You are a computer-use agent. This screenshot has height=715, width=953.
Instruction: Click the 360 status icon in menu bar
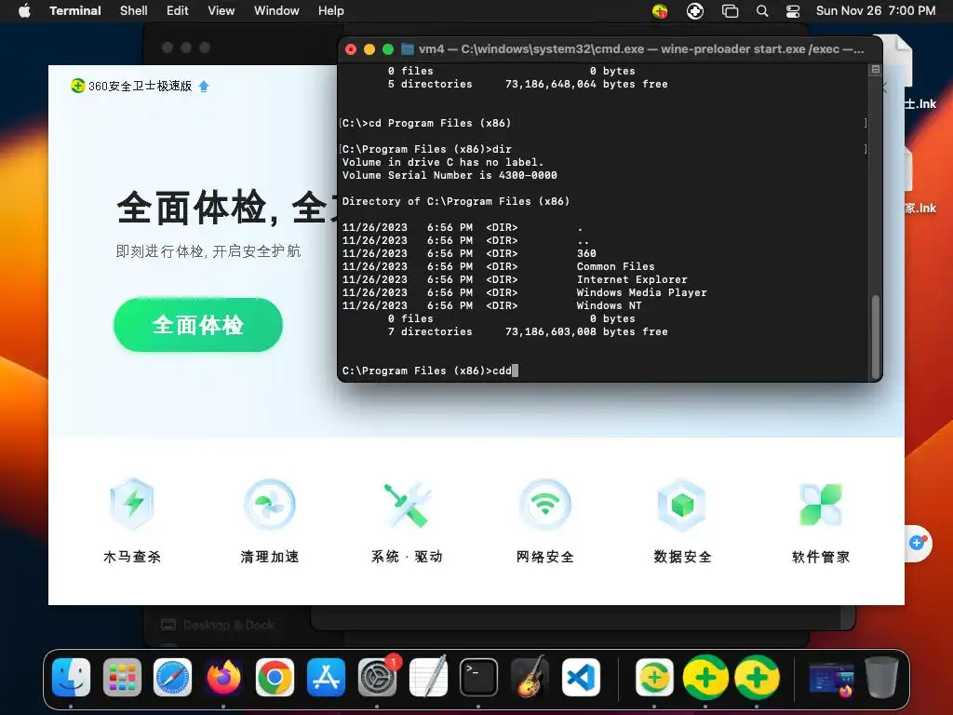(660, 10)
